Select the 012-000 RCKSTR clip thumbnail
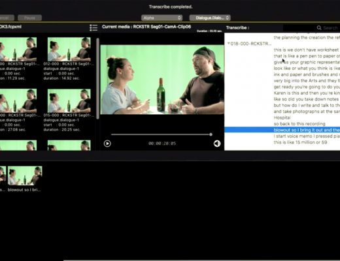This screenshot has height=261, width=340. tap(69, 50)
